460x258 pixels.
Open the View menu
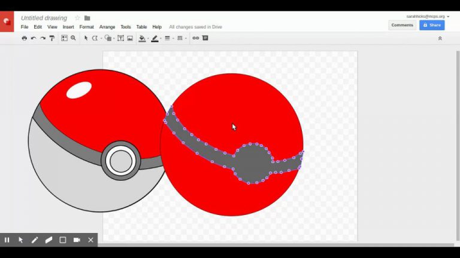pos(52,27)
